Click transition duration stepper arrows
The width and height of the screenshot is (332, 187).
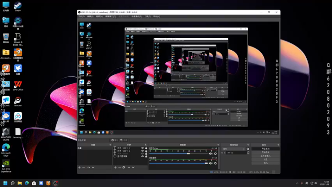tap(248, 153)
